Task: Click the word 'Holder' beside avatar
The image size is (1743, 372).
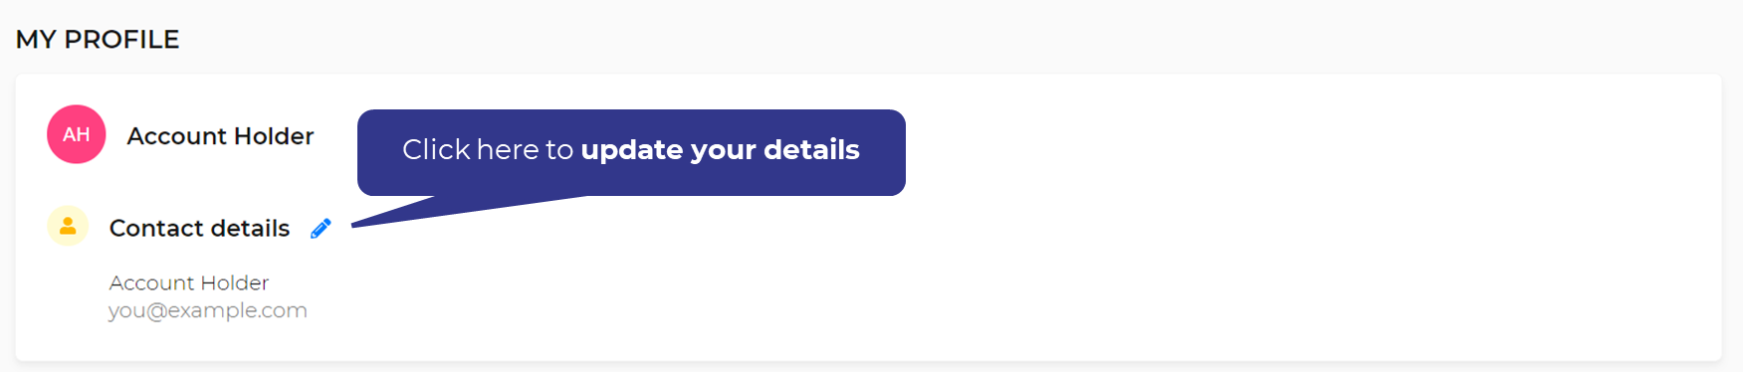Action: click(274, 135)
